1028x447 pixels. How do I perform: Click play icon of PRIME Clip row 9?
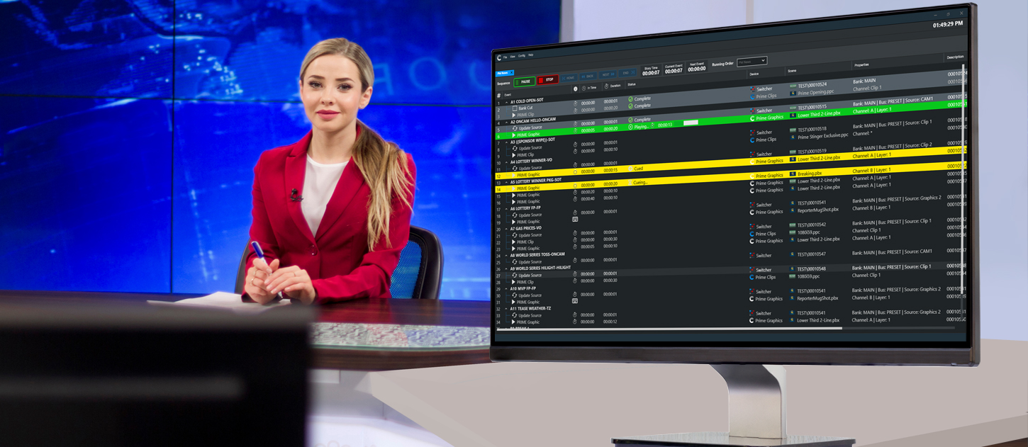click(x=514, y=154)
